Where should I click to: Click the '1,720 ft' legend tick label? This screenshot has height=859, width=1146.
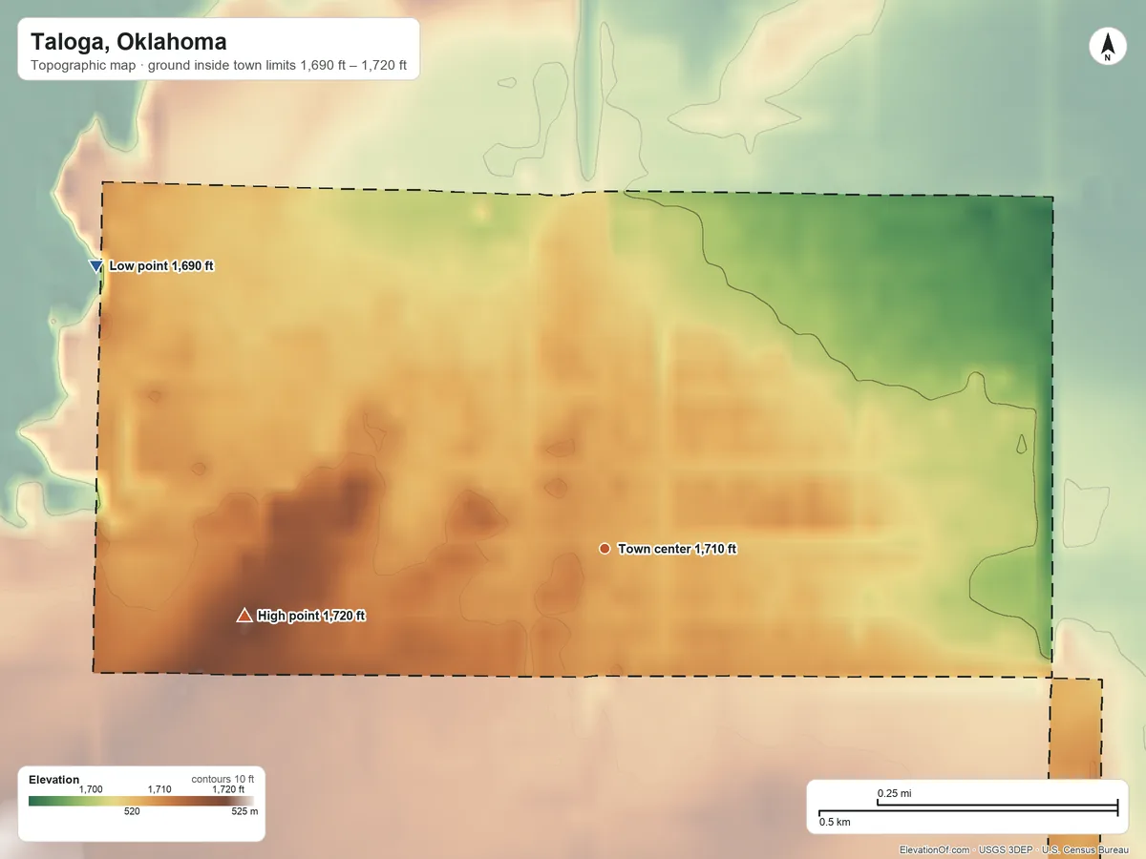point(227,789)
